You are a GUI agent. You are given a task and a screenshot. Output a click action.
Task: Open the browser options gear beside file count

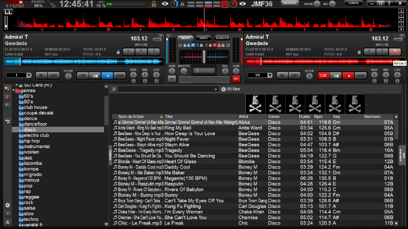pos(223,89)
